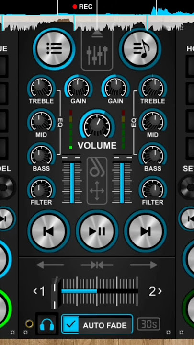Adjust the right GAIN knob
Viewport: 194px width, 345px height.
tap(115, 87)
